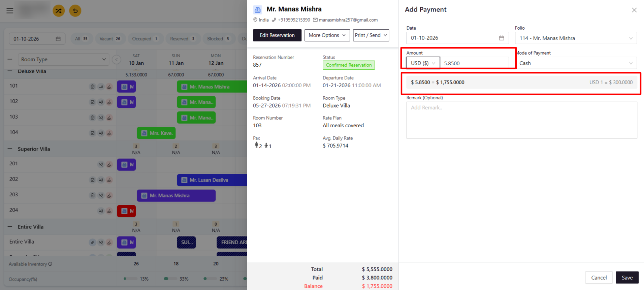Click previous dates arrow beside Room Type
This screenshot has width=644, height=290.
[x=116, y=60]
